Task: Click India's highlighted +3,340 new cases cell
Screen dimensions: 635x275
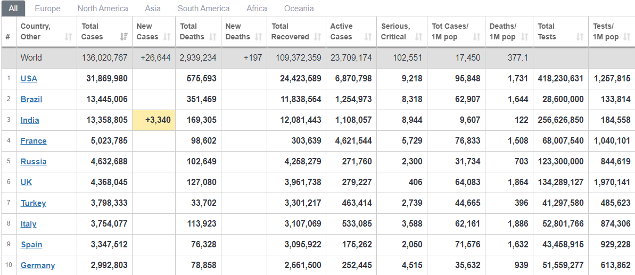Action: [154, 120]
